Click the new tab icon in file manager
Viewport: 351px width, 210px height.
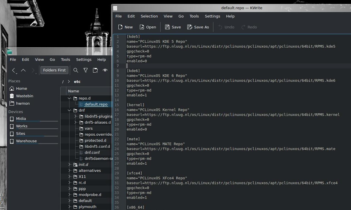[x=95, y=70]
